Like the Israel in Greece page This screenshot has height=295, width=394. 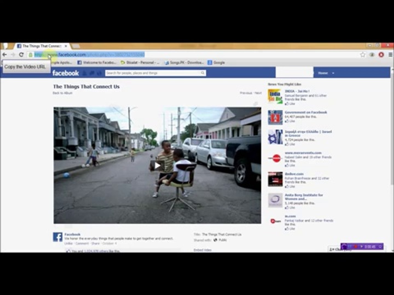[290, 144]
